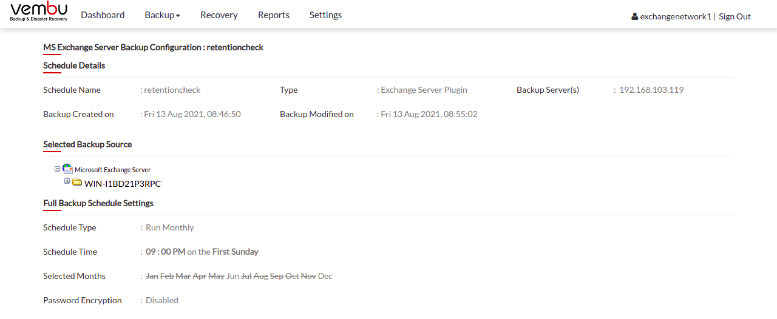This screenshot has height=319, width=777.
Task: Go to the Recovery page
Action: pyautogui.click(x=219, y=15)
